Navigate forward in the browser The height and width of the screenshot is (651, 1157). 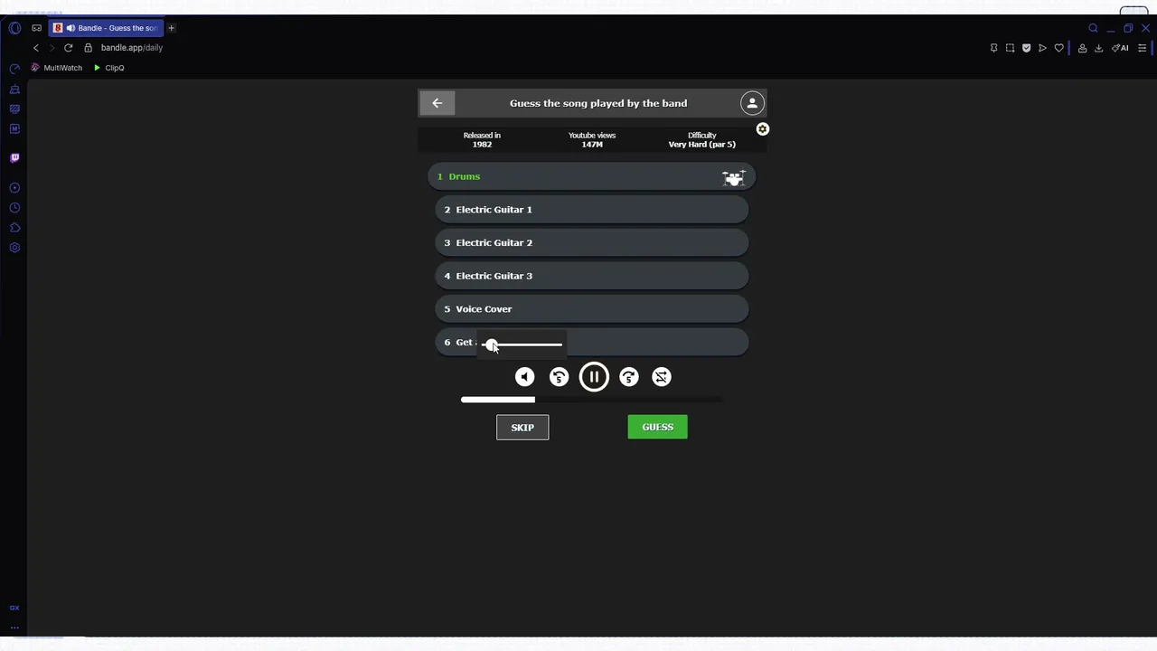tap(52, 48)
